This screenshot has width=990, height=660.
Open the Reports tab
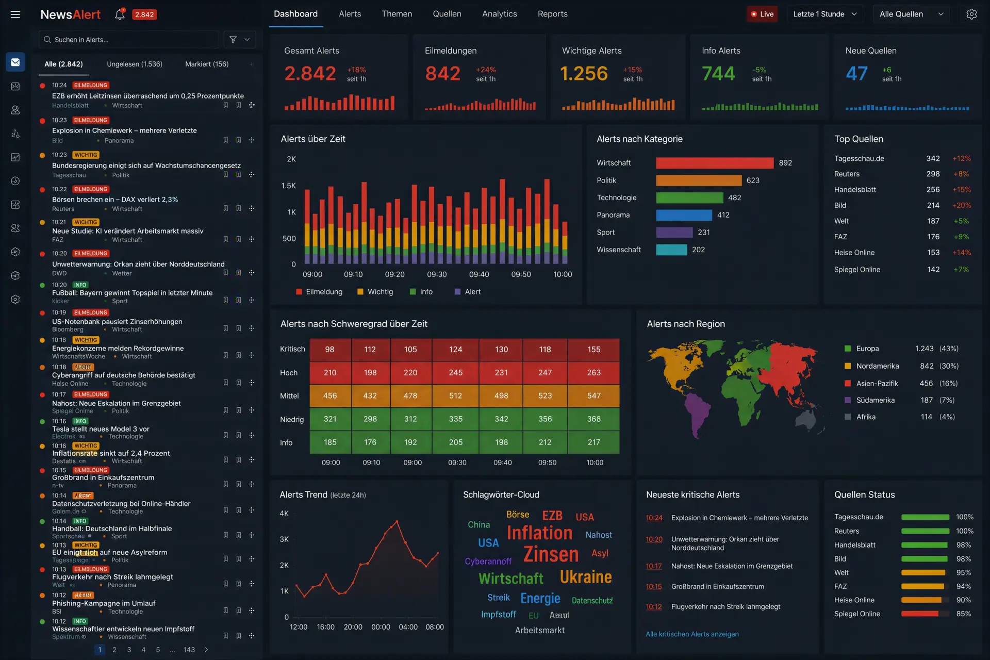pyautogui.click(x=552, y=14)
